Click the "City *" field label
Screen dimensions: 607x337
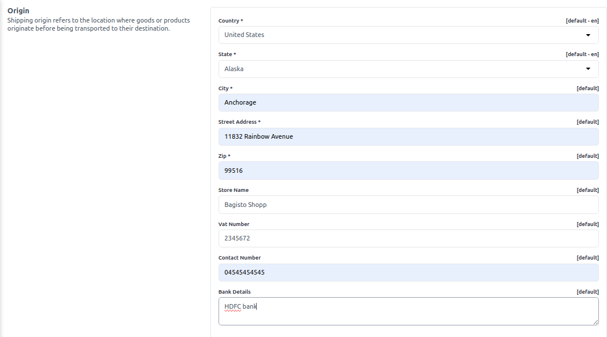[225, 88]
